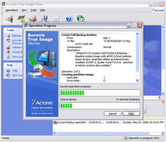Open the Create Bootable sidebar link
Screen dimensions: 166x142
pos(17,52)
